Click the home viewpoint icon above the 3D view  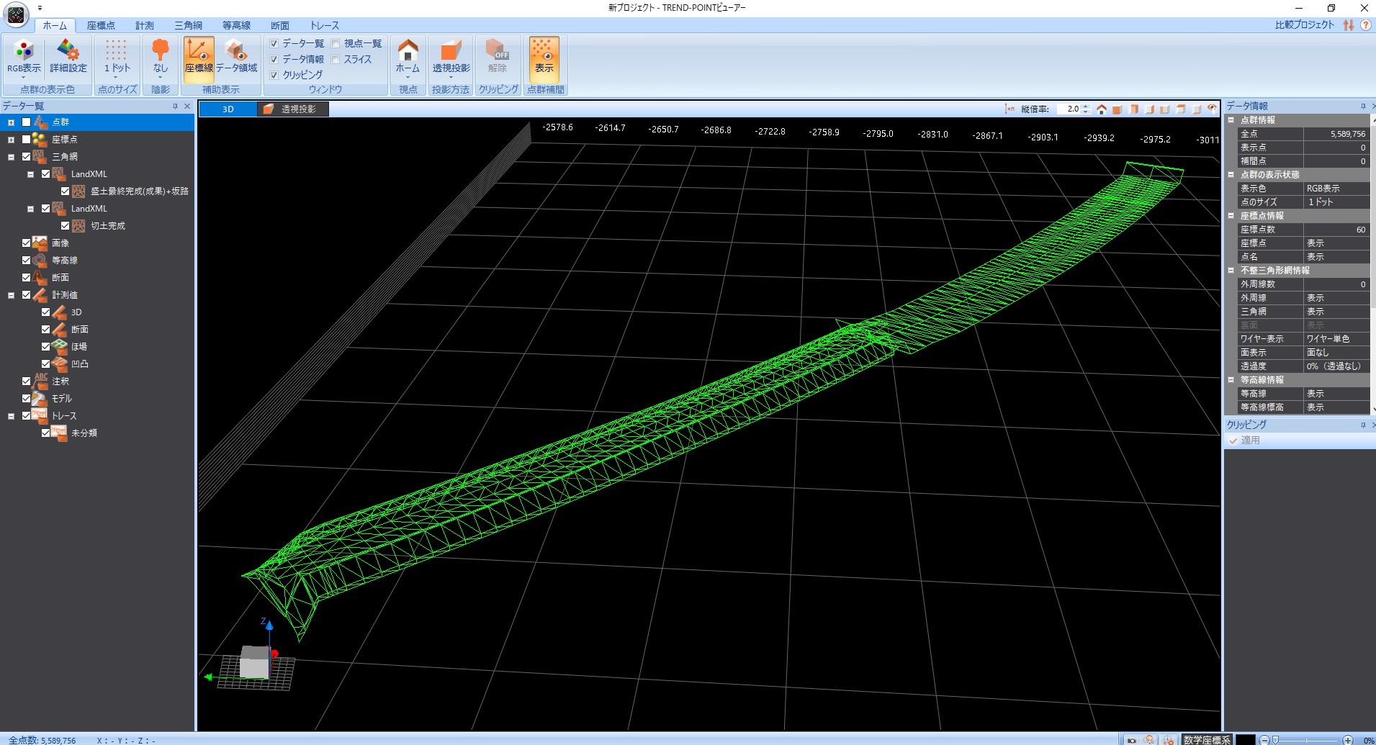[1102, 109]
